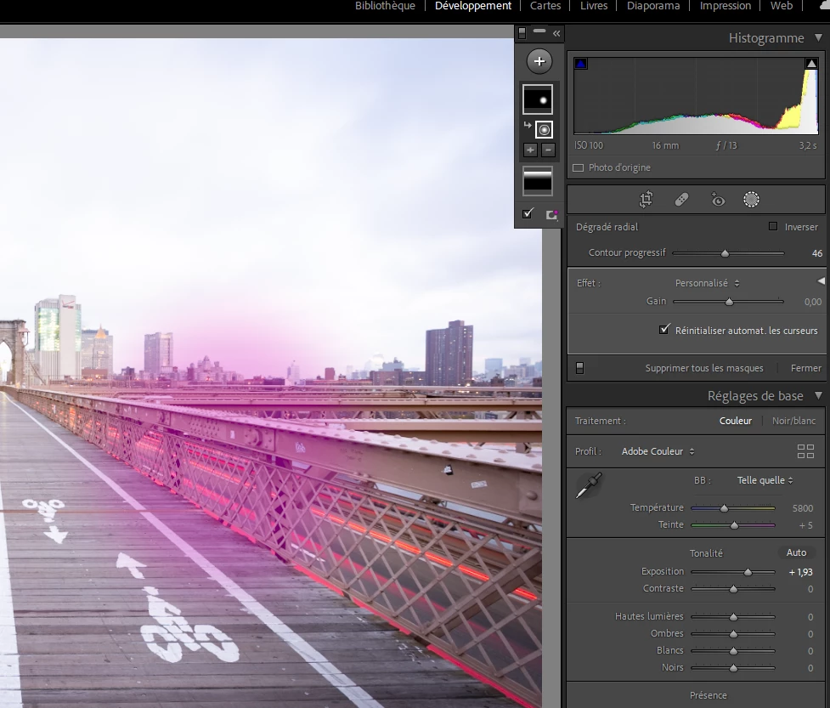830x708 pixels.
Task: Click the add to mask plus button
Action: (x=530, y=150)
